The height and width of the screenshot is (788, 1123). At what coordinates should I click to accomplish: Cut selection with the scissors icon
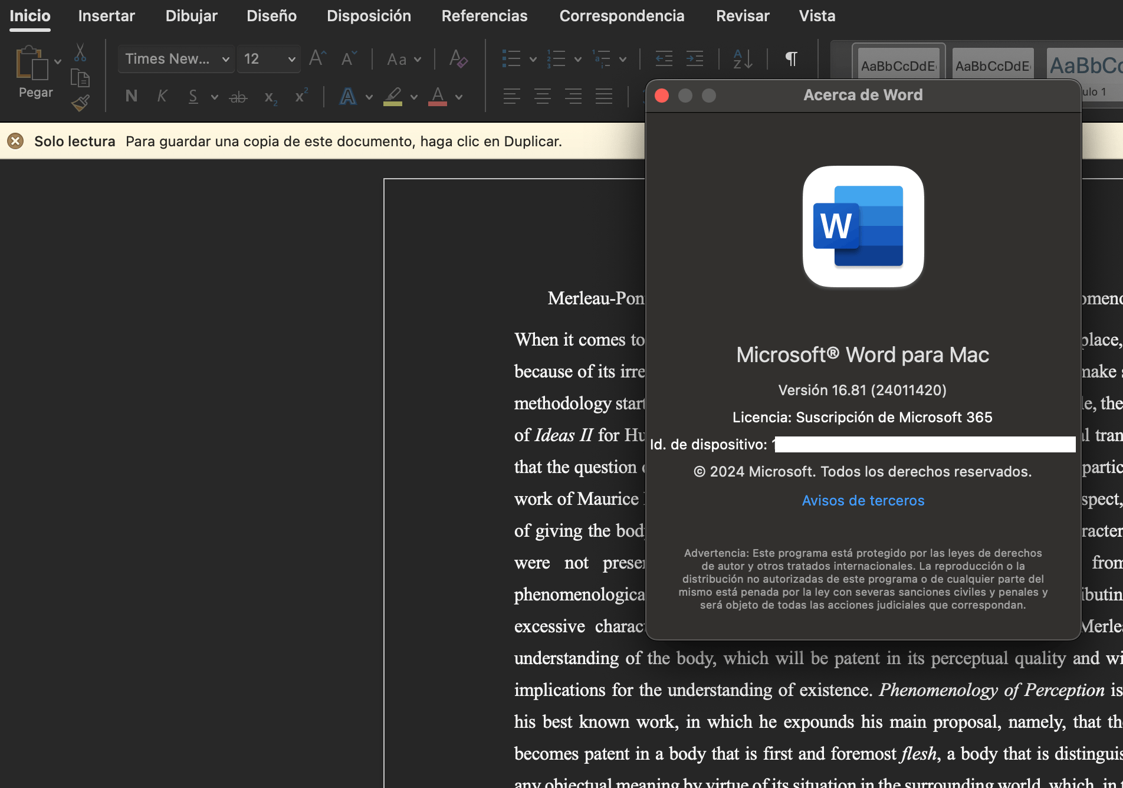coord(80,53)
